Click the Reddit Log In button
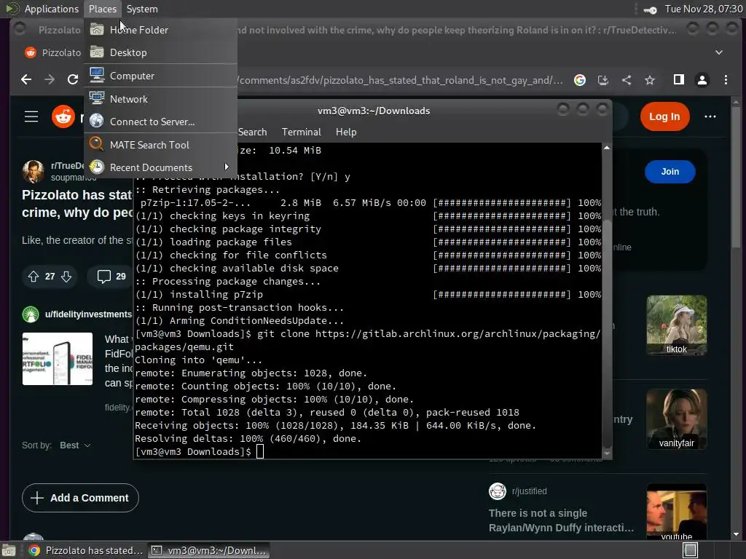This screenshot has height=559, width=746. click(664, 116)
